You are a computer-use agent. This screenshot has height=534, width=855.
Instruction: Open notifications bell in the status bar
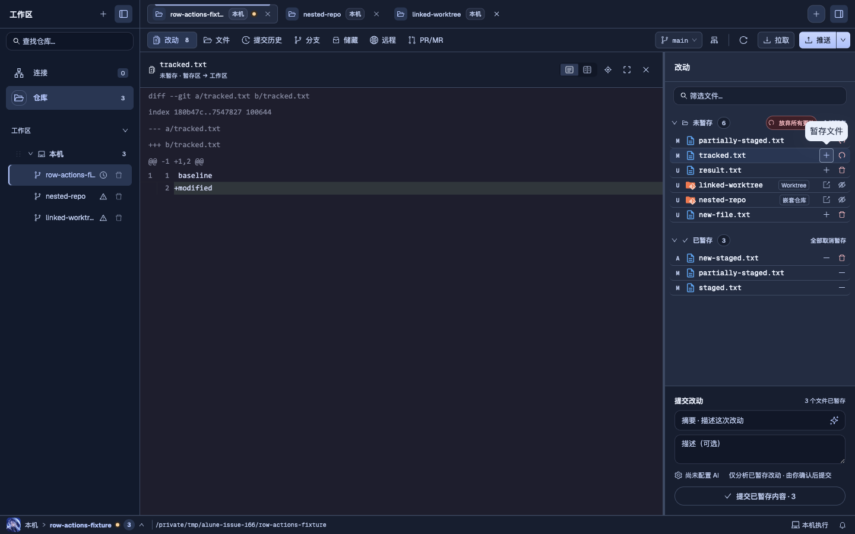click(843, 525)
